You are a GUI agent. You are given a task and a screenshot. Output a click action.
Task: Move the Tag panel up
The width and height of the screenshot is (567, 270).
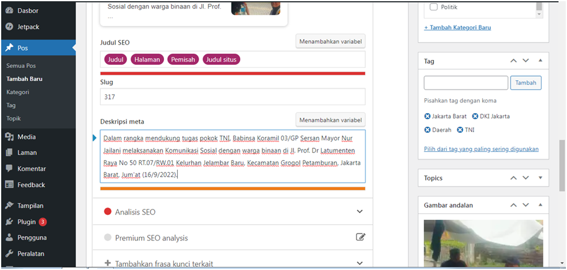pyautogui.click(x=514, y=61)
